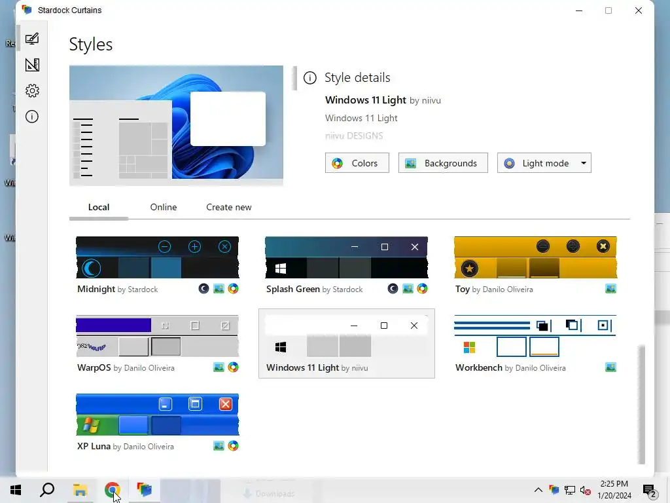
Task: Click Splash Green's background picture icon
Action: point(408,289)
